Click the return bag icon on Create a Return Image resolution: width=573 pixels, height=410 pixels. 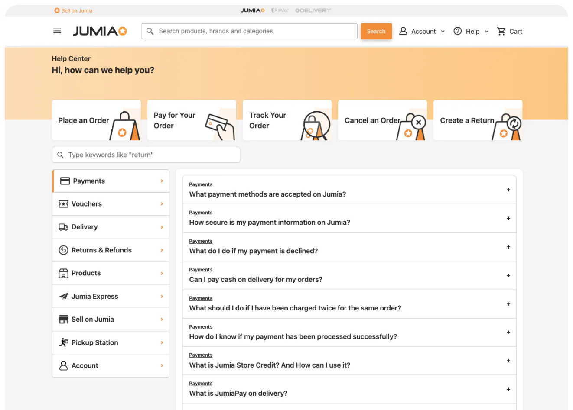507,126
